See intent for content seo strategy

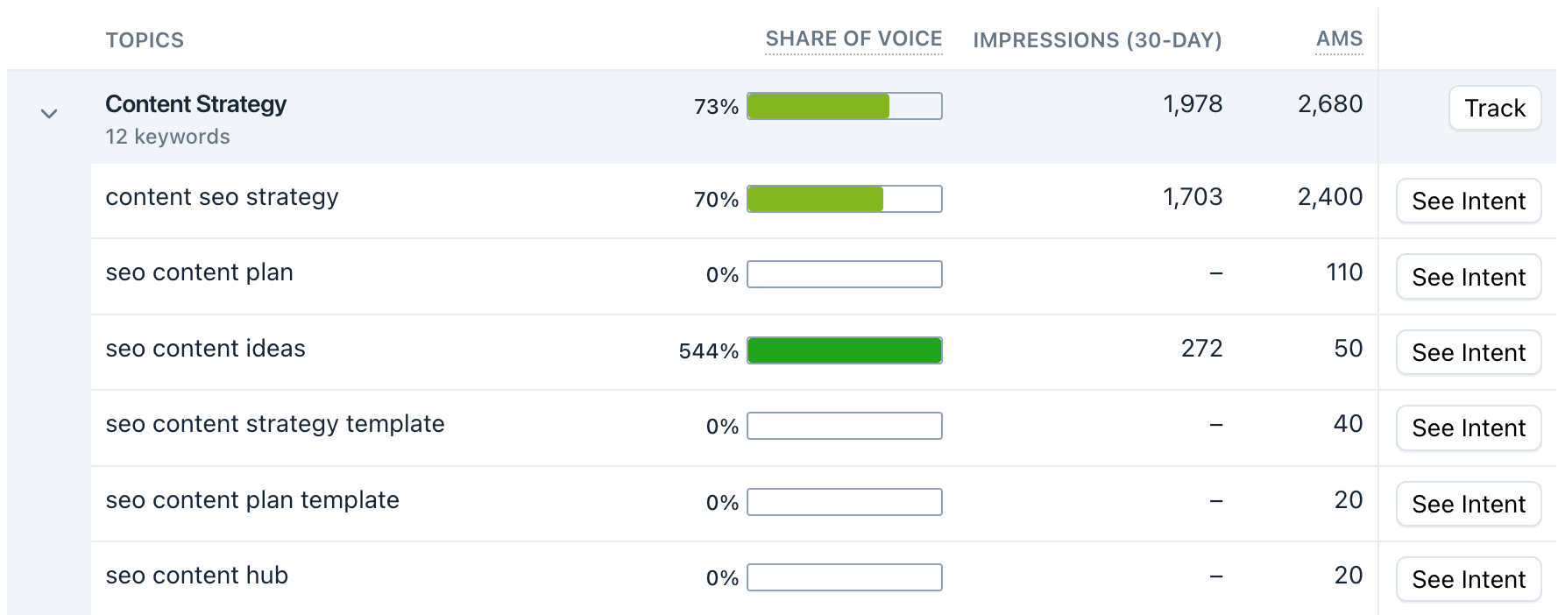click(x=1468, y=201)
